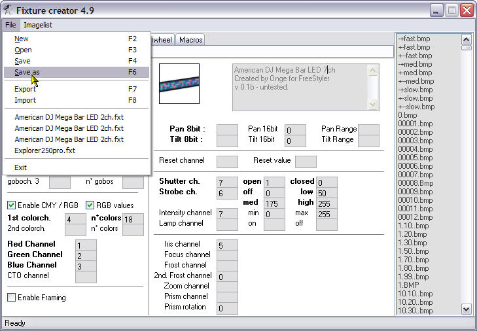Click the strobe med value field 175
477x331 pixels.
click(274, 203)
